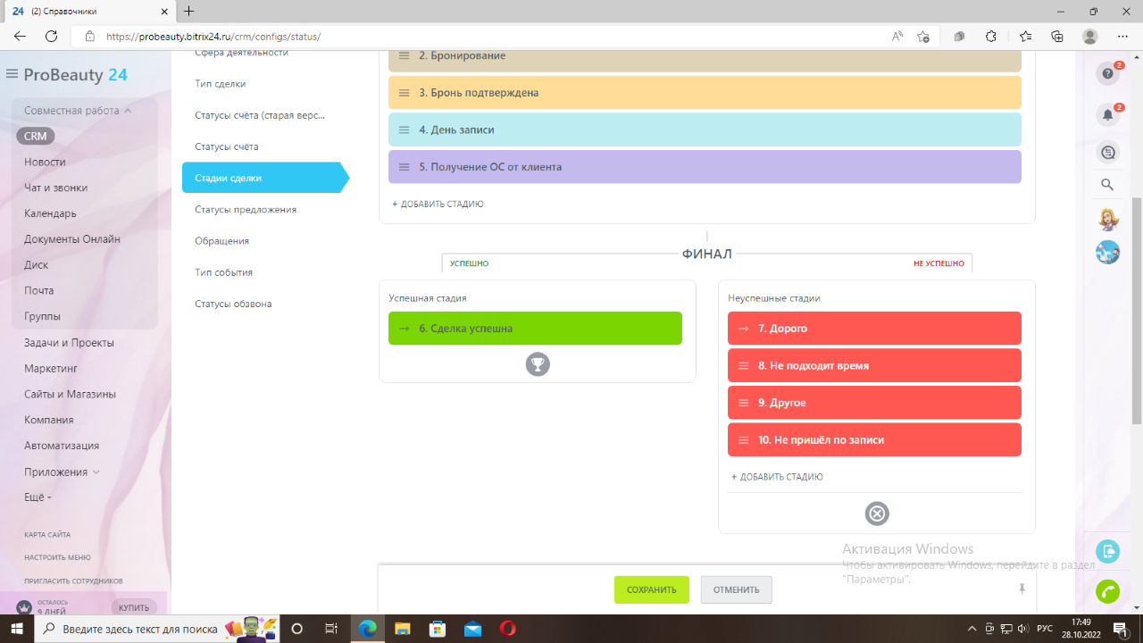The height and width of the screenshot is (643, 1143).
Task: Click the Отменить button
Action: click(x=737, y=589)
